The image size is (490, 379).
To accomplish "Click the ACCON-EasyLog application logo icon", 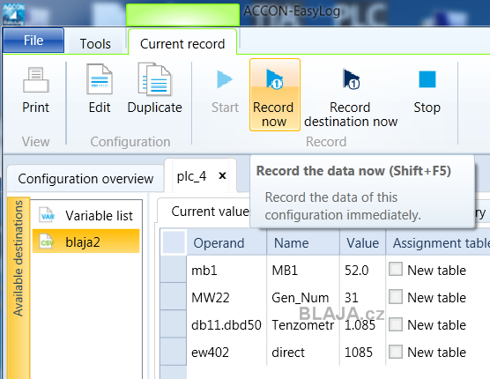I will (x=14, y=14).
